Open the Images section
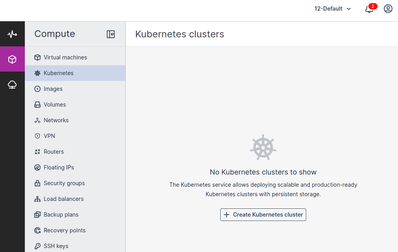 pyautogui.click(x=75, y=89)
